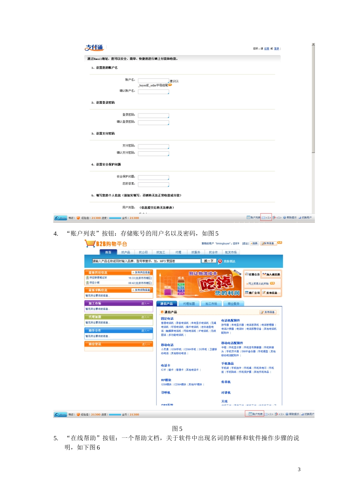Select the 支付密码 input box
354x502 pixels.
pyautogui.click(x=154, y=146)
